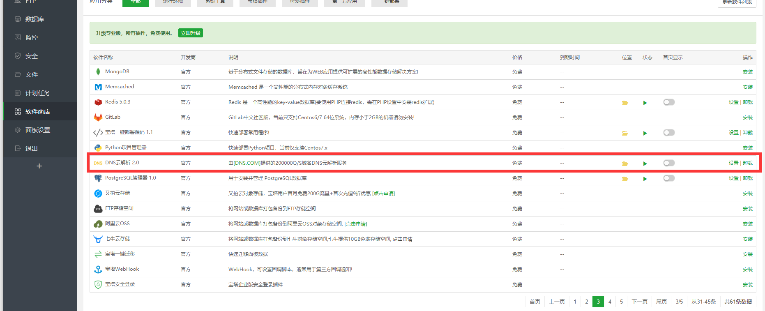Click the 宝塔安全登录 shield icon
Viewport: 765px width, 311px height.
98,284
